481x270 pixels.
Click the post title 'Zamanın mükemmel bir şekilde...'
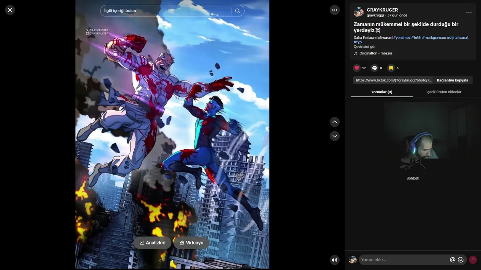point(406,27)
